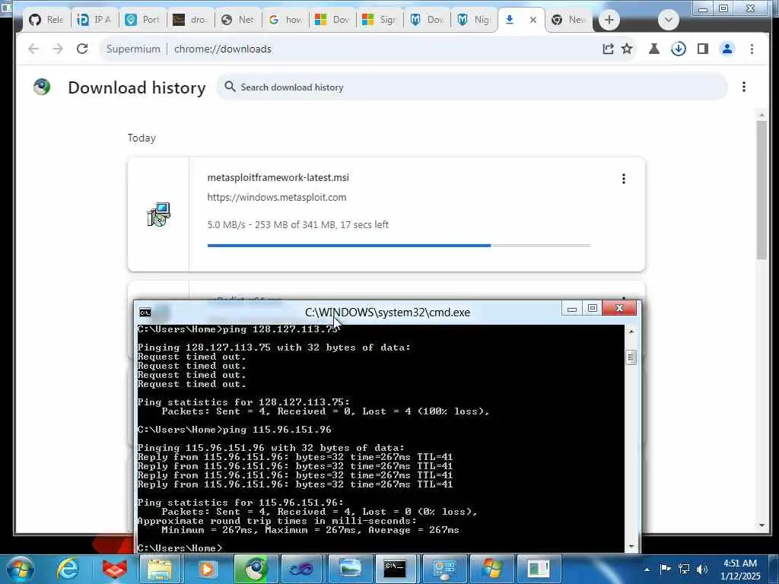779x584 pixels.
Task: Click the metasploit installer file icon
Action: [158, 214]
